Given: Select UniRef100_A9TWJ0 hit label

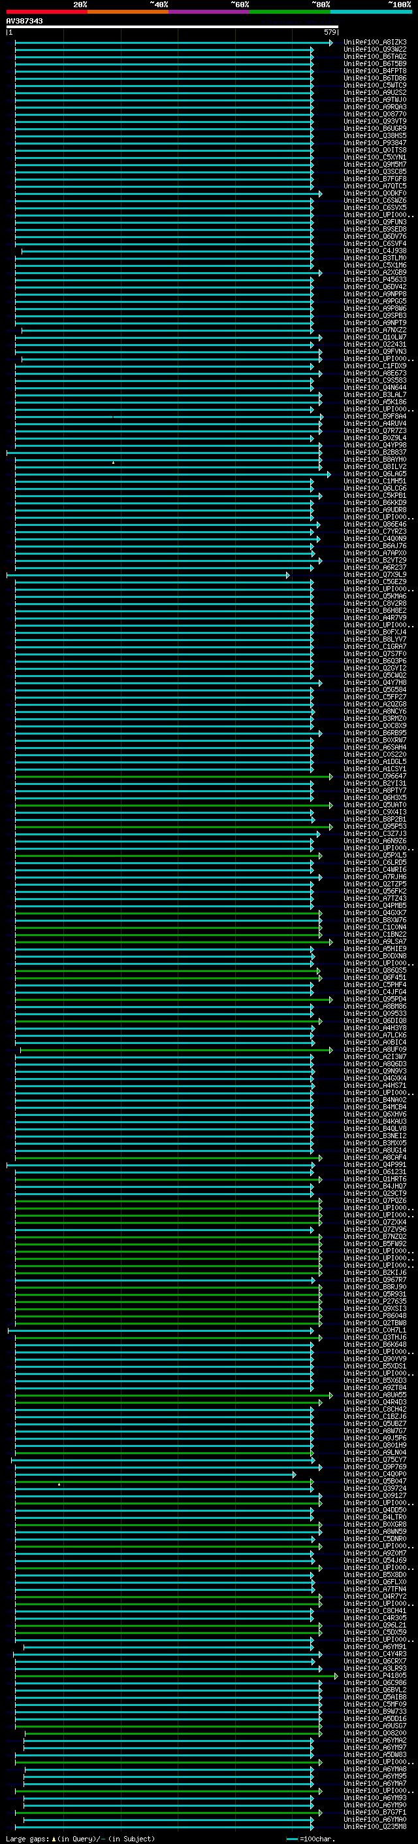Looking at the screenshot, I should [375, 100].
